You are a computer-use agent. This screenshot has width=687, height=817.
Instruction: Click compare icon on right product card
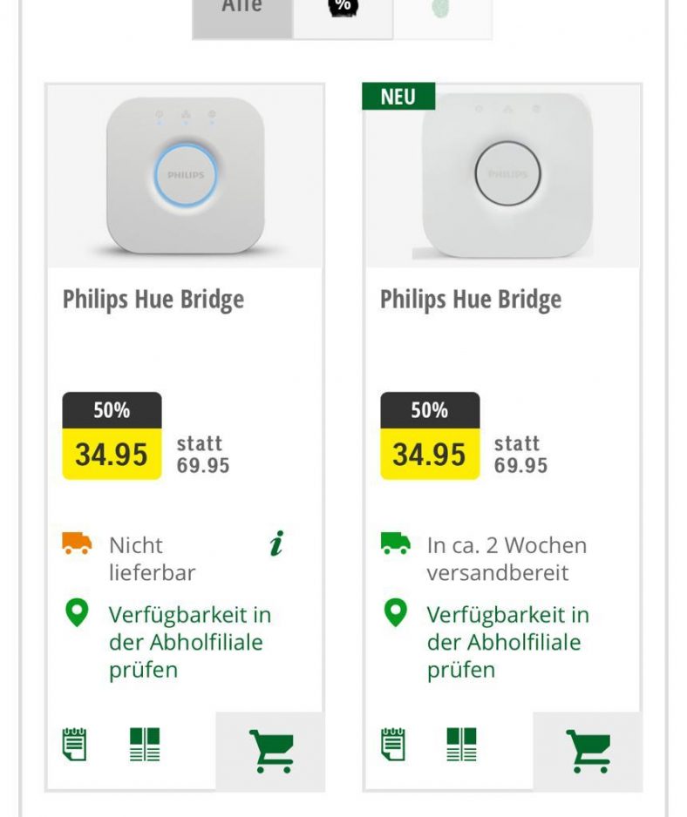[462, 745]
